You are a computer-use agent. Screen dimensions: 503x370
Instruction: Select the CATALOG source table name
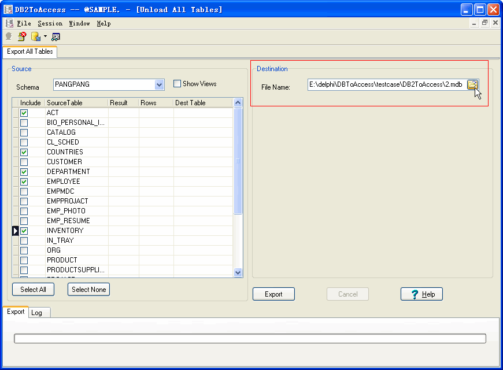tap(61, 132)
